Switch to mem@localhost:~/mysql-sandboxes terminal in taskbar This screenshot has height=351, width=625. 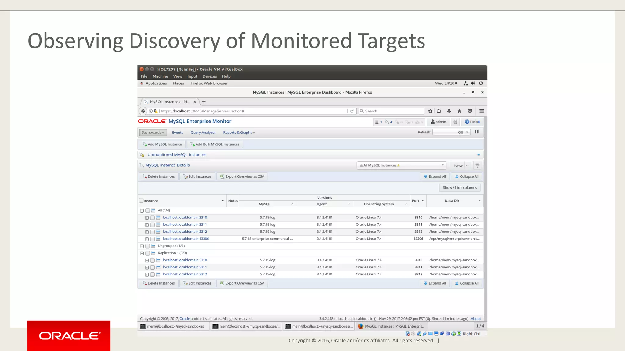coord(174,326)
